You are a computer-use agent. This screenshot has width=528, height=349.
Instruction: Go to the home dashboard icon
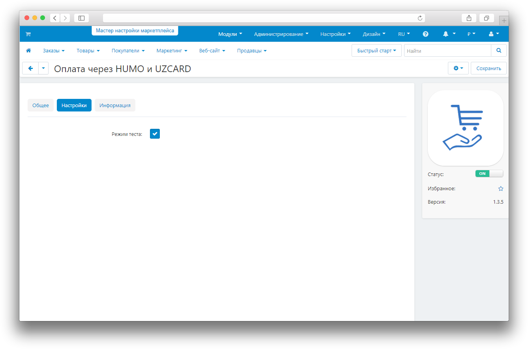(x=28, y=51)
